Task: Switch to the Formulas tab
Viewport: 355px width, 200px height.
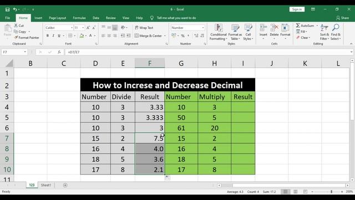Action: tap(79, 18)
